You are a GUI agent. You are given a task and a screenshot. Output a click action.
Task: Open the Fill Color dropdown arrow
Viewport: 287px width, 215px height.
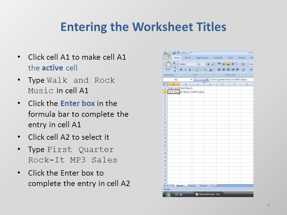point(207,70)
